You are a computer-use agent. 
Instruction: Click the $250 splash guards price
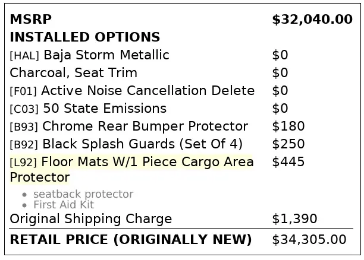pyautogui.click(x=288, y=144)
